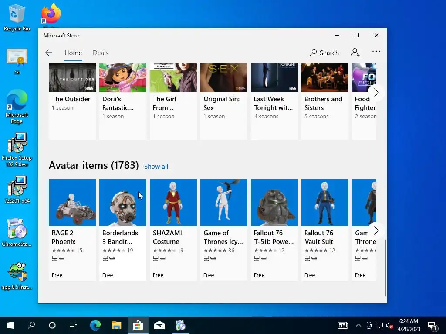Image resolution: width=446 pixels, height=334 pixels.
Task: Show all Avatar items
Action: coord(156,167)
